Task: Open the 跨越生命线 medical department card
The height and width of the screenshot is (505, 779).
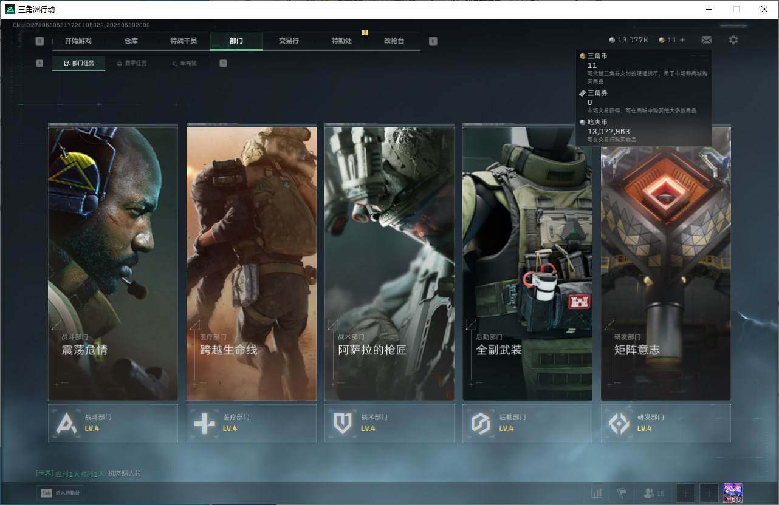Action: [252, 262]
